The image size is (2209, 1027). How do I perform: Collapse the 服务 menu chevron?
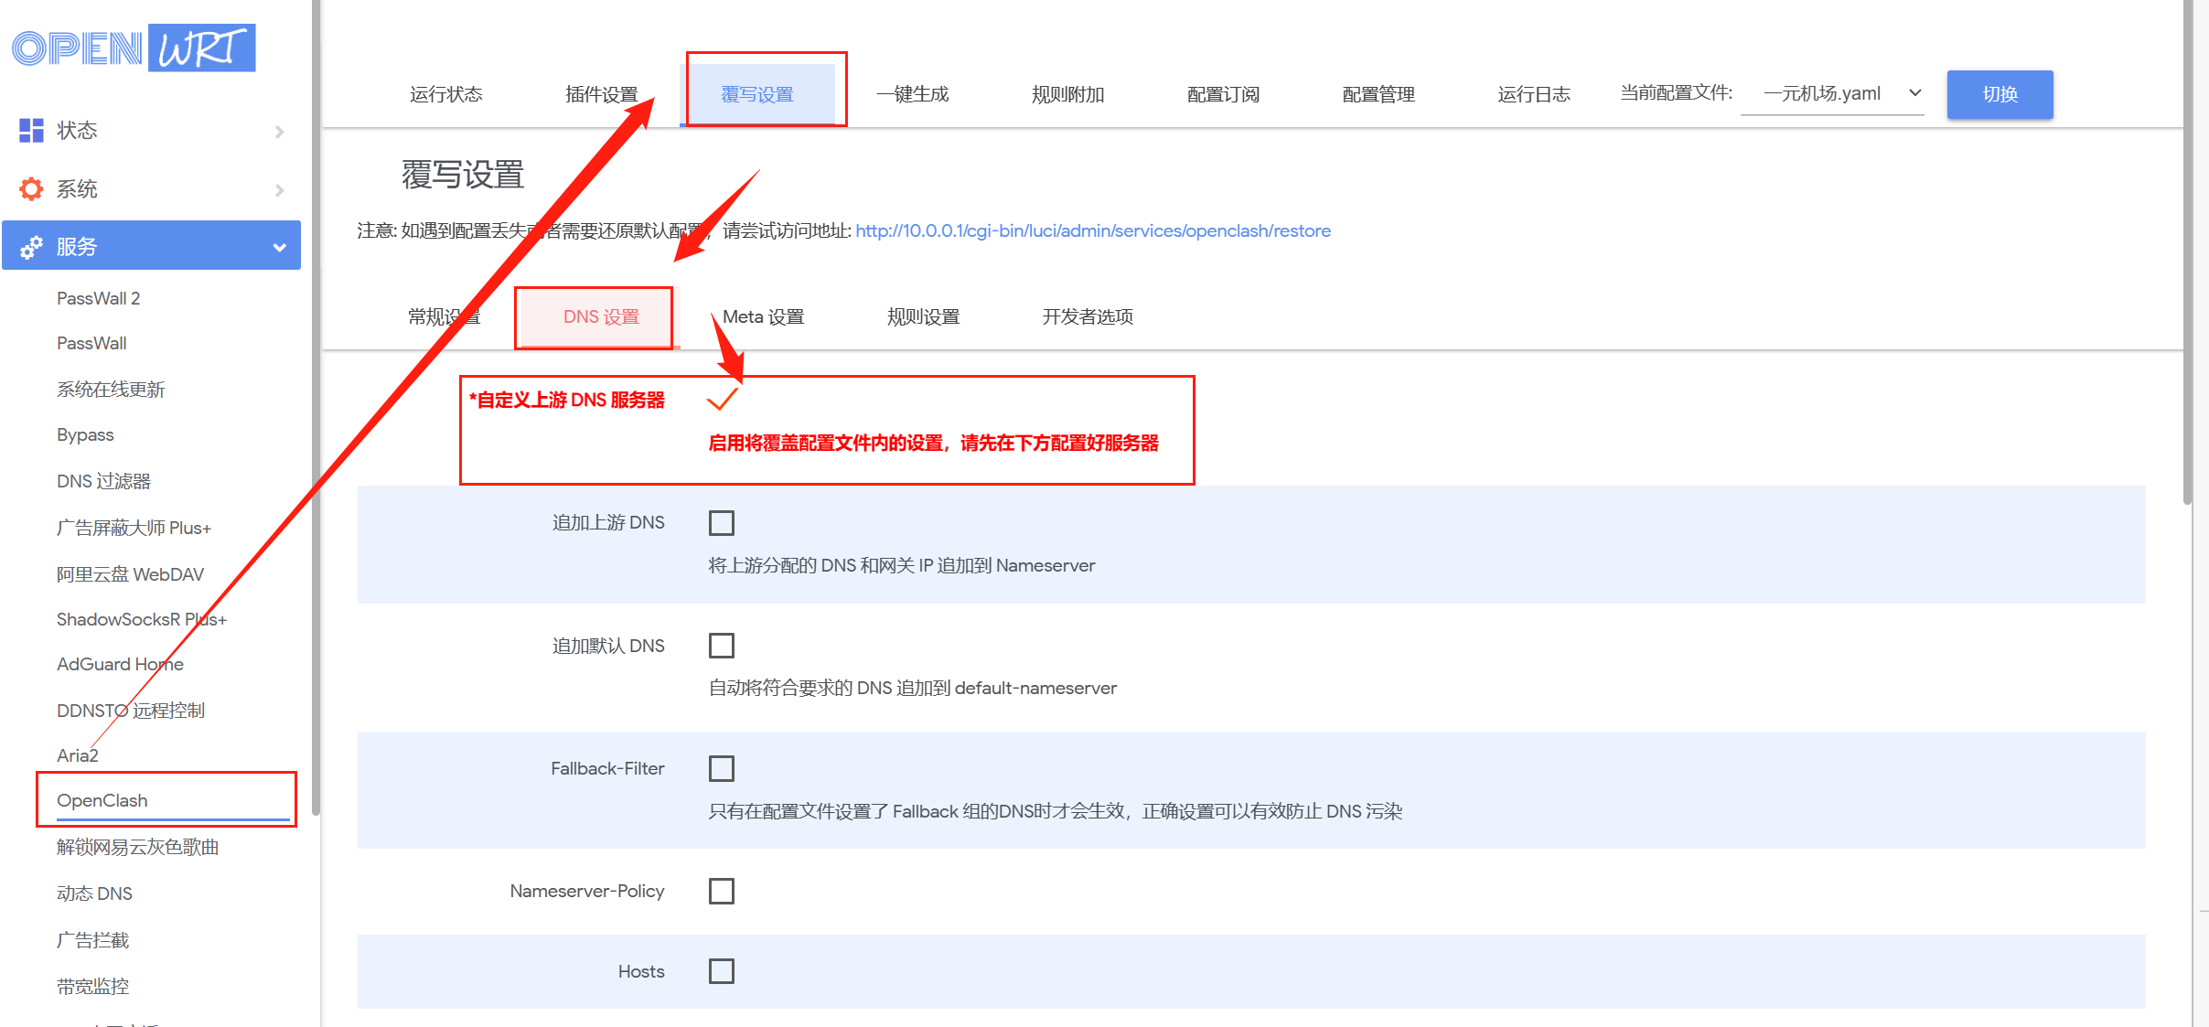(280, 247)
